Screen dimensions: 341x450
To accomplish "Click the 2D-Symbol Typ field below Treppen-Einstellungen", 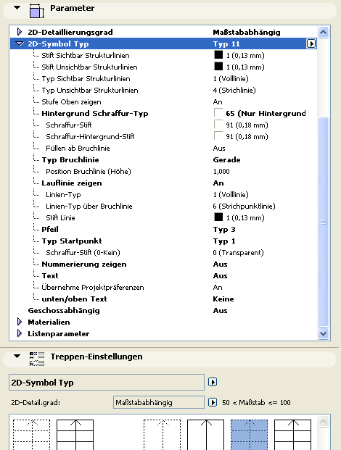I will pos(107,383).
